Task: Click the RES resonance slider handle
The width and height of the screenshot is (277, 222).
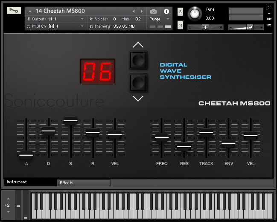Action: click(184, 146)
